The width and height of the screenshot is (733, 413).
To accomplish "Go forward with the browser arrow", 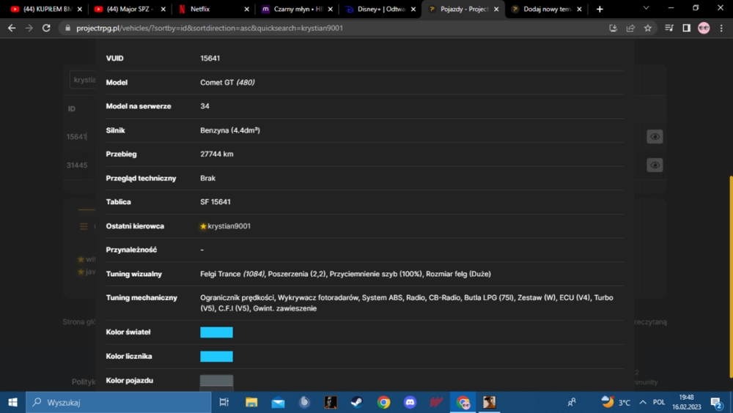I will point(29,28).
